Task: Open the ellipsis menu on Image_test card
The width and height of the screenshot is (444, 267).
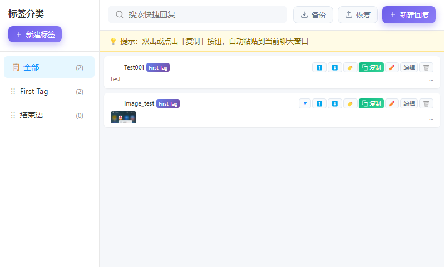Action: coord(431,120)
